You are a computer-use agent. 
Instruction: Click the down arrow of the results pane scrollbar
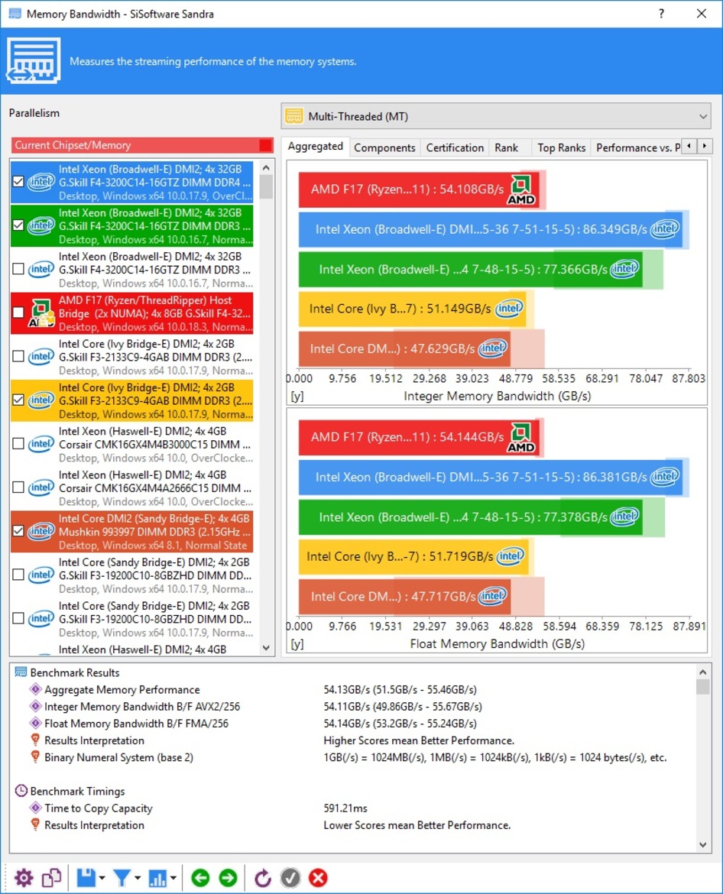702,845
